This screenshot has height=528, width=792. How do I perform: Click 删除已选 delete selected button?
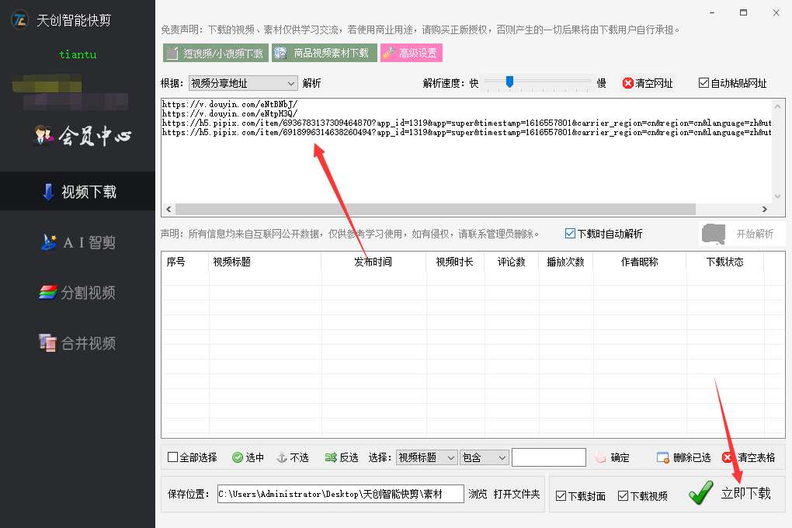pos(683,457)
